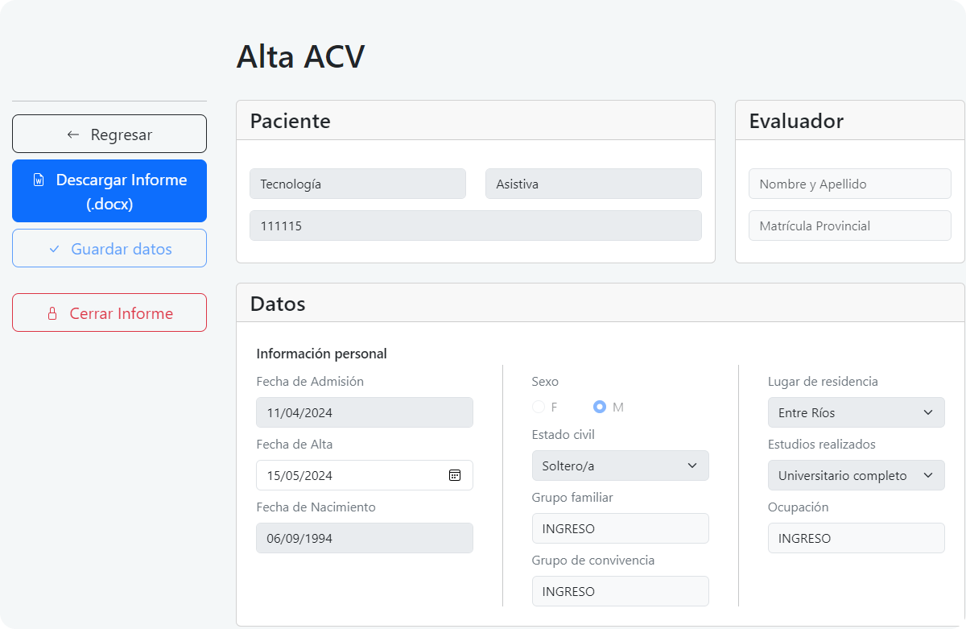Click the Cerrar Informe button

pyautogui.click(x=109, y=312)
